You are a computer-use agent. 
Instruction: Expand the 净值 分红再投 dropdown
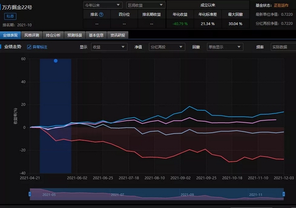167,47
